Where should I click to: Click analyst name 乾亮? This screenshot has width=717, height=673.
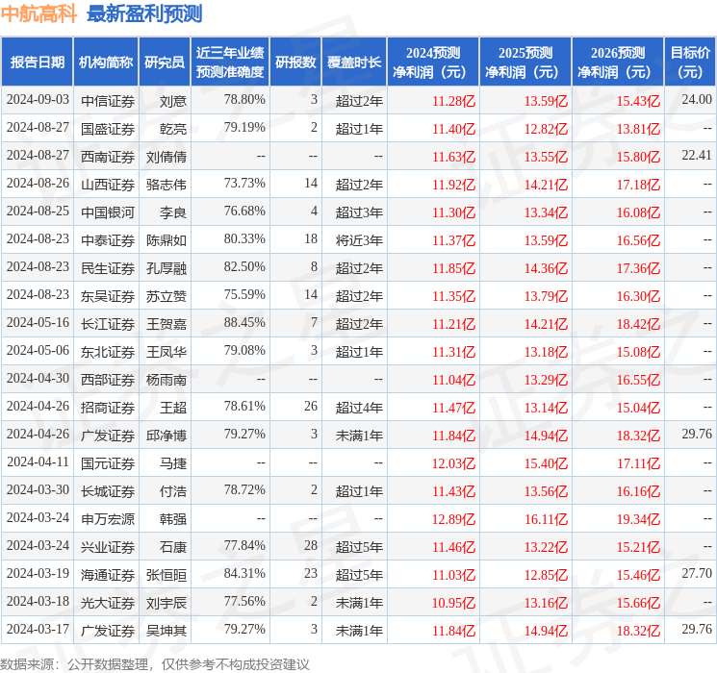[173, 129]
